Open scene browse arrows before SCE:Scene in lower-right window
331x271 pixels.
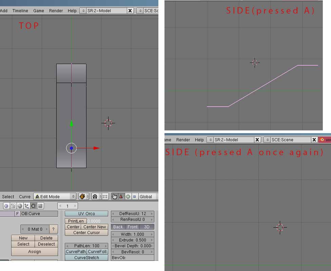pos(267,140)
